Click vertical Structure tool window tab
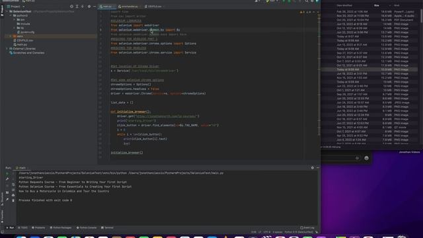The height and width of the screenshot is (238, 423). [2, 198]
